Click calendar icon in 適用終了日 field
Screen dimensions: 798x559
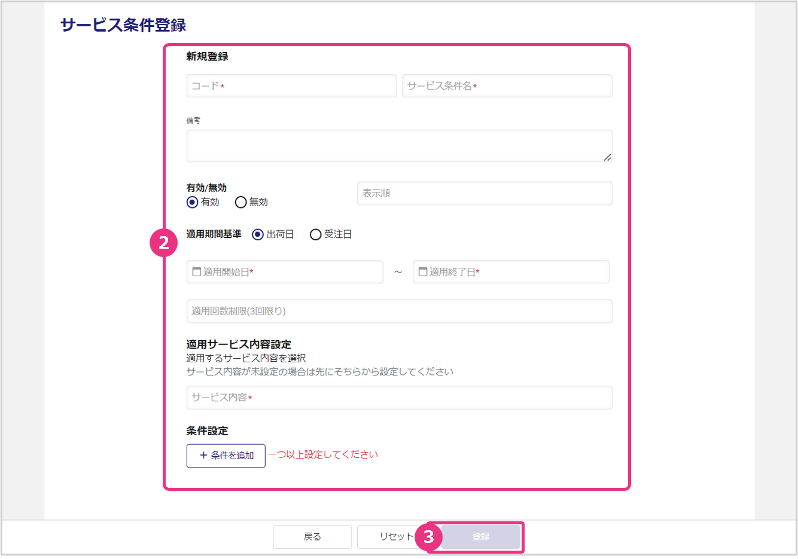(x=422, y=272)
